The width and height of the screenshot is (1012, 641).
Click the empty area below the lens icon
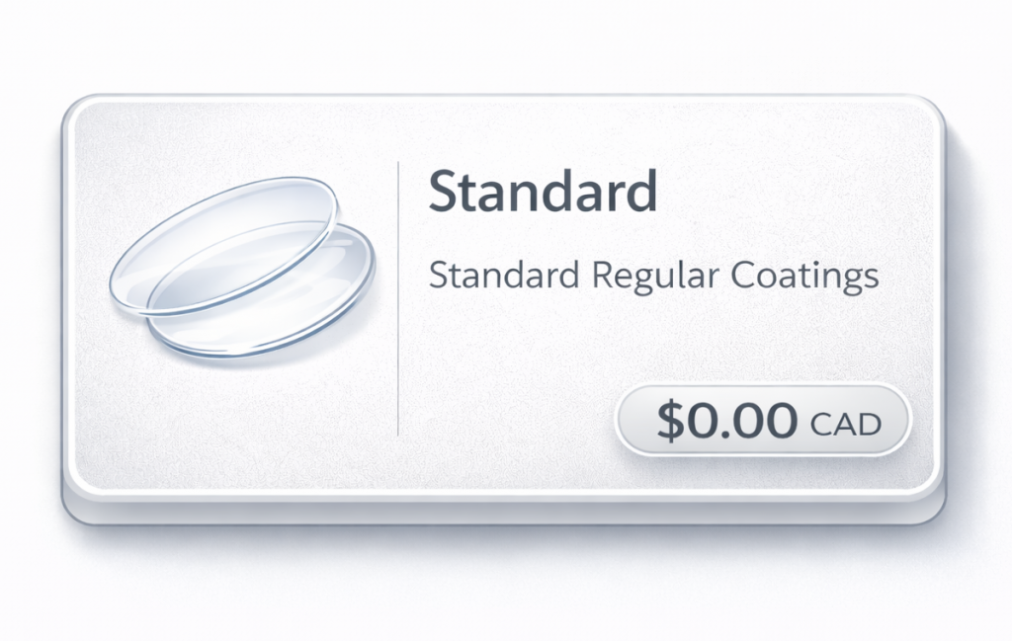(x=242, y=415)
